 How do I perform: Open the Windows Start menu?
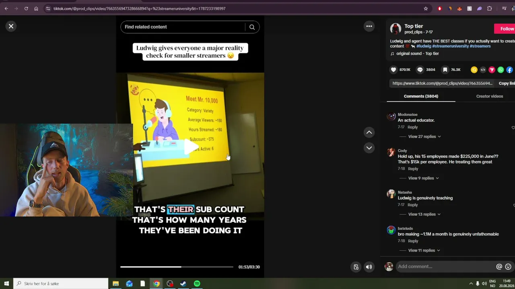[x=6, y=283]
